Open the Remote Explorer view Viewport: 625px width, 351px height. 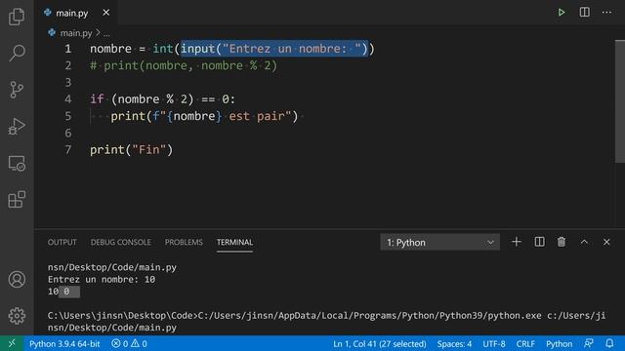pos(17,163)
